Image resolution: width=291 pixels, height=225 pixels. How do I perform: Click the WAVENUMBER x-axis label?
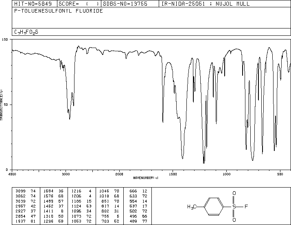coord(146,178)
